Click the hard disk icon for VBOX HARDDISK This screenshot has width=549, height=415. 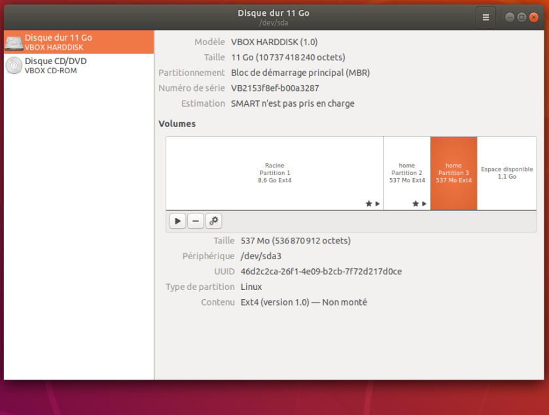pos(14,43)
